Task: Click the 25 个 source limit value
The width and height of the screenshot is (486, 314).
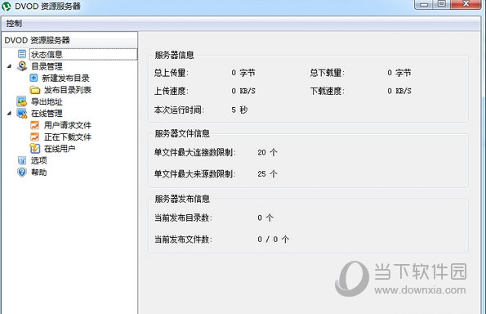Action: pyautogui.click(x=267, y=173)
